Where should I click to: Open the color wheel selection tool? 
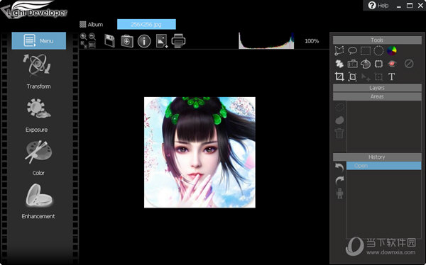391,50
